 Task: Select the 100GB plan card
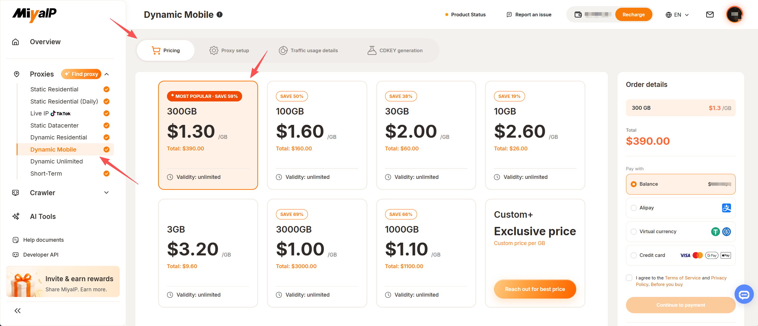click(x=317, y=135)
